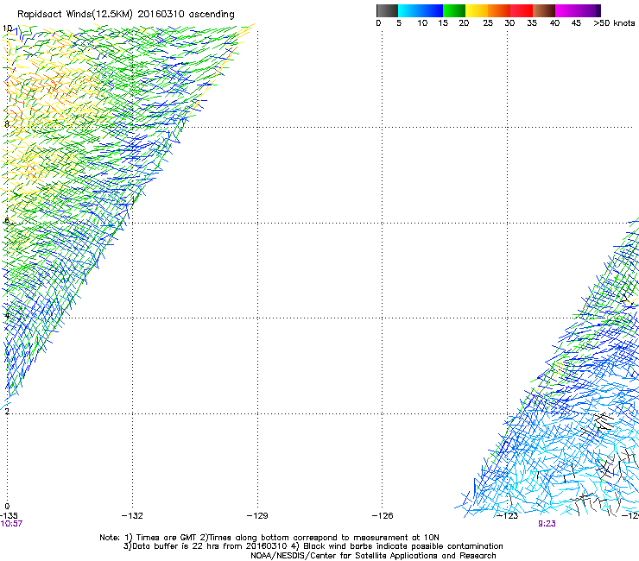
Task: Click the latitude "10" label at the plot's top-left
Action: [7, 28]
